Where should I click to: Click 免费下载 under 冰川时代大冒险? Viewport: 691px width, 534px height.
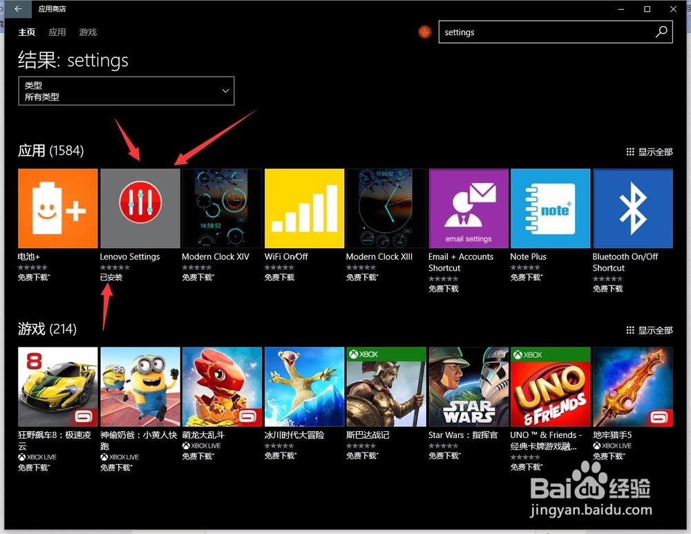[x=281, y=455]
